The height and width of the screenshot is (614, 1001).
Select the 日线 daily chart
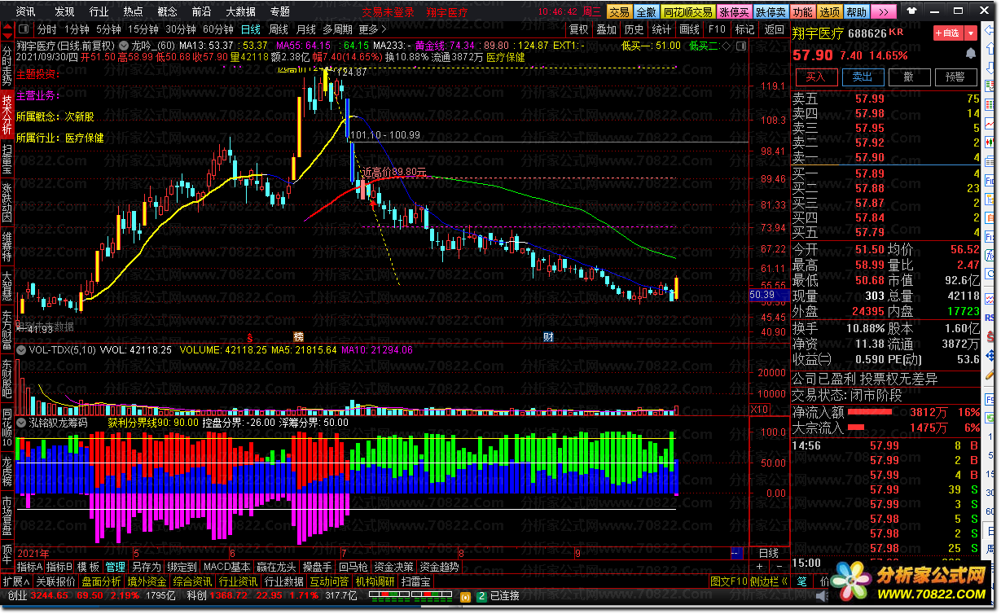click(251, 29)
